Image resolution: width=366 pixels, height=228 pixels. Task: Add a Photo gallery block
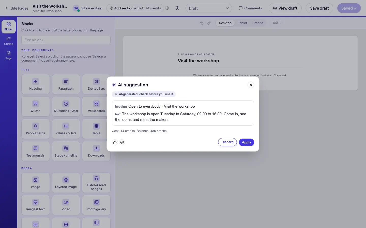tap(96, 205)
